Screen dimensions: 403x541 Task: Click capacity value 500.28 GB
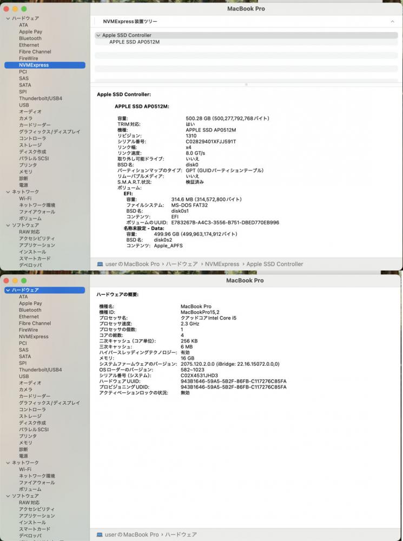pyautogui.click(x=227, y=118)
